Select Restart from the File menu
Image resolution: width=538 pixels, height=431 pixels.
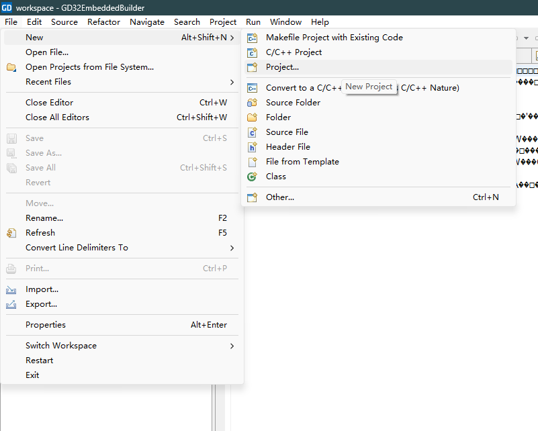point(39,361)
